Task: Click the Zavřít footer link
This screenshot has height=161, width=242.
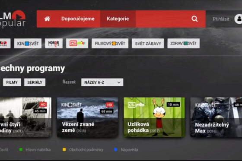Action: [x=4, y=150]
